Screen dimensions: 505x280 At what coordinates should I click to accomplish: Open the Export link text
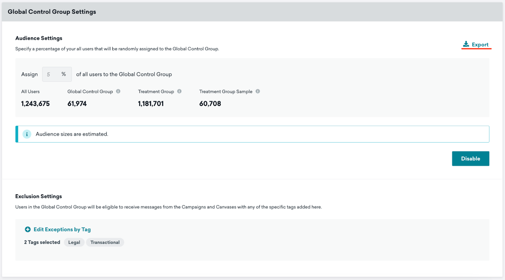coord(480,45)
